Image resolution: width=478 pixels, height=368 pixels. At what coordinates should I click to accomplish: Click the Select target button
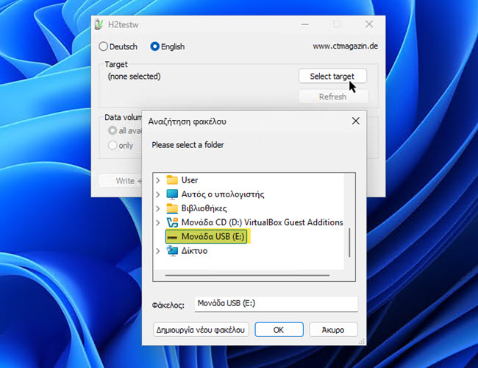(x=332, y=77)
